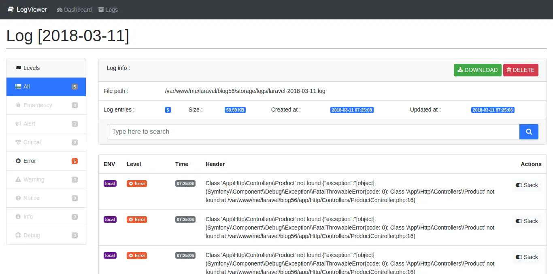
Task: Click the heartbeat icon beside Critical
Action: [x=18, y=142]
